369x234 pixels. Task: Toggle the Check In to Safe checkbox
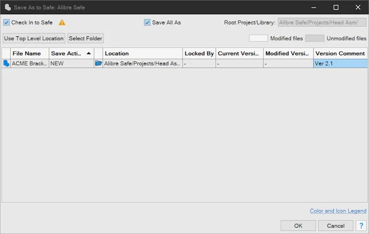point(6,23)
